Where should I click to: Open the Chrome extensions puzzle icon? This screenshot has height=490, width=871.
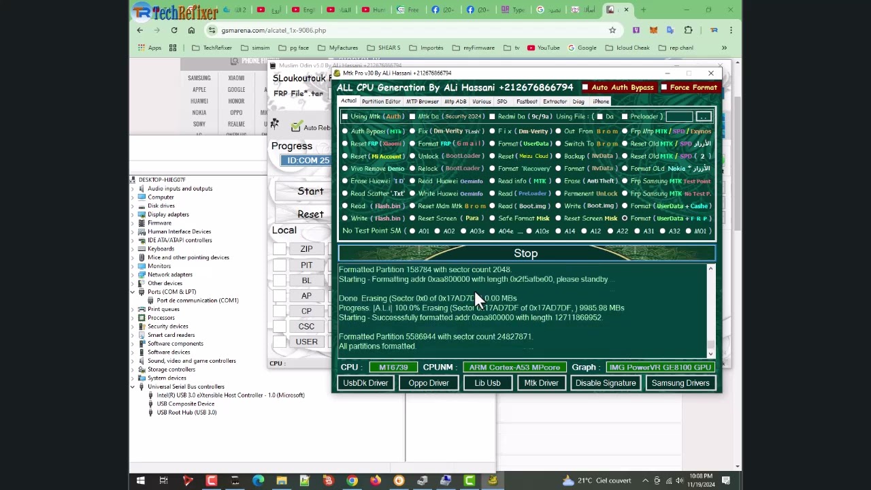coord(688,30)
